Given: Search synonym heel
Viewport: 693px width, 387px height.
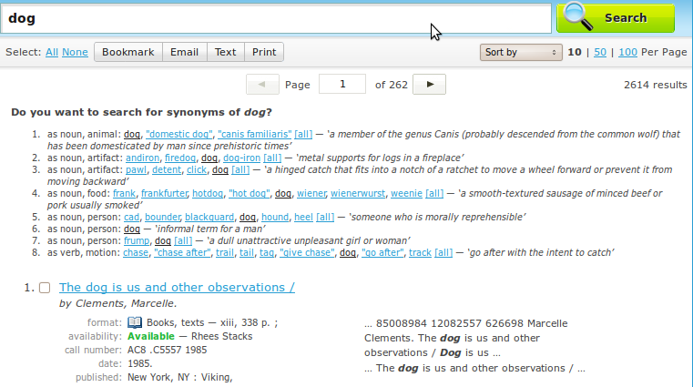Looking at the screenshot, I should coord(303,217).
